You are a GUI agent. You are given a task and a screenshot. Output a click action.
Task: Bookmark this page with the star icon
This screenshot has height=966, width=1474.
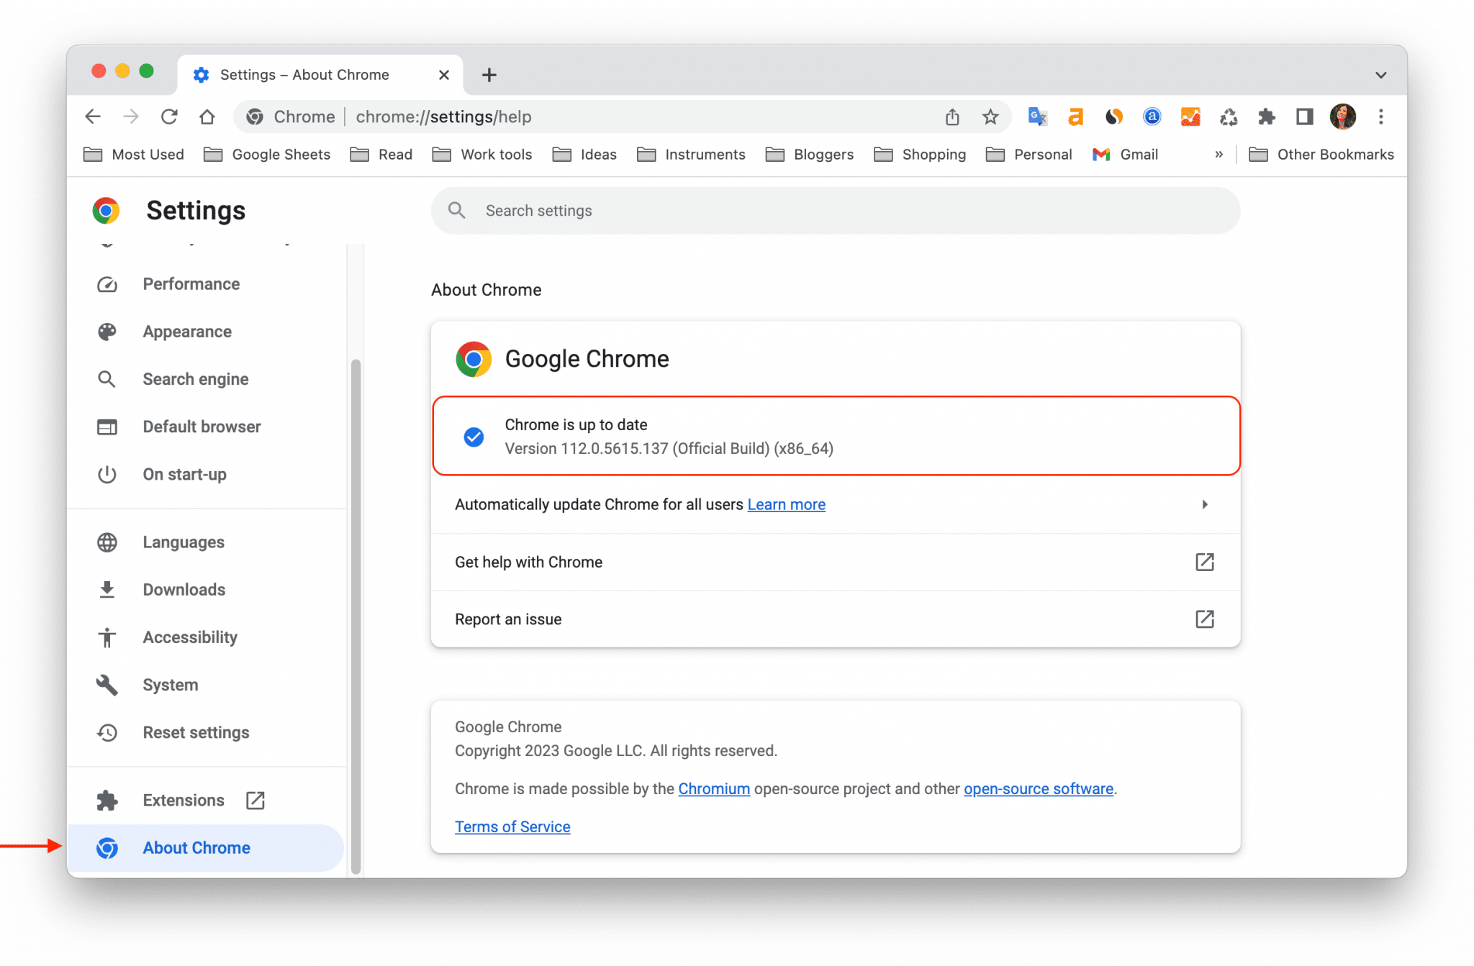(991, 117)
